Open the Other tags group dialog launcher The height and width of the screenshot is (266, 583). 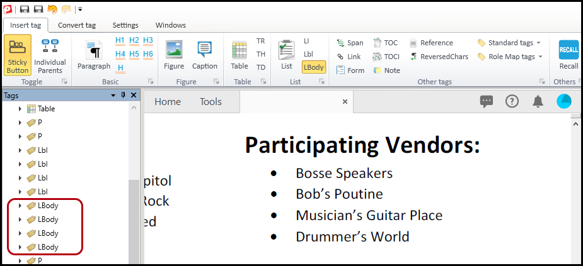(542, 81)
